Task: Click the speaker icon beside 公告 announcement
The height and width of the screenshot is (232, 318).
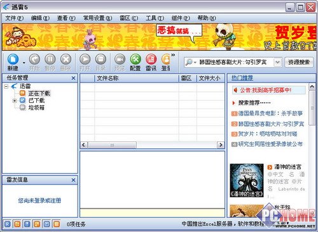Action: pos(235,90)
